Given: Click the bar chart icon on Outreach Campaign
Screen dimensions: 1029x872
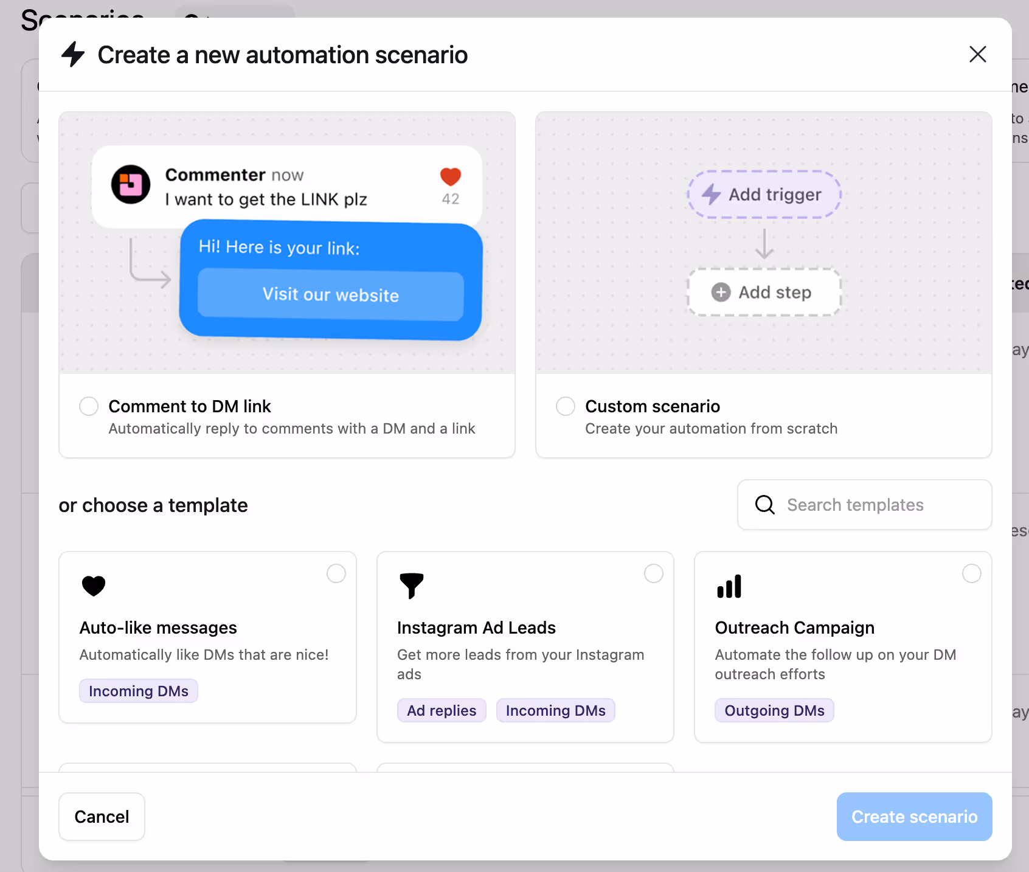Looking at the screenshot, I should (729, 586).
